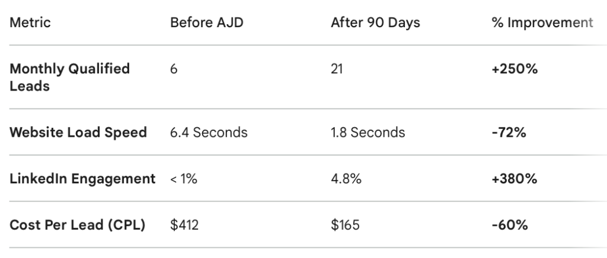607x258 pixels.
Task: Click the $165 cost cell
Action: (345, 225)
